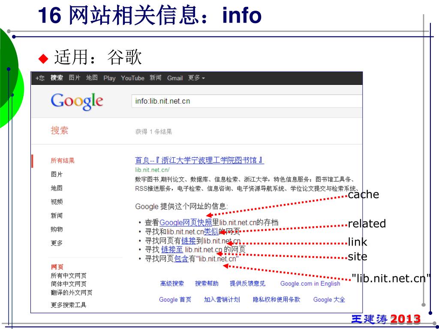Select 新闻 filter in left sidebar
Image resolution: width=439 pixels, height=329 pixels.
(57, 215)
